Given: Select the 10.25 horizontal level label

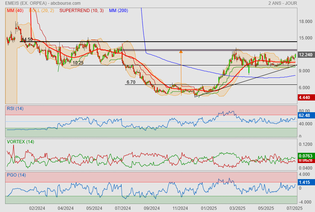Looking at the screenshot, I should pos(78,63).
